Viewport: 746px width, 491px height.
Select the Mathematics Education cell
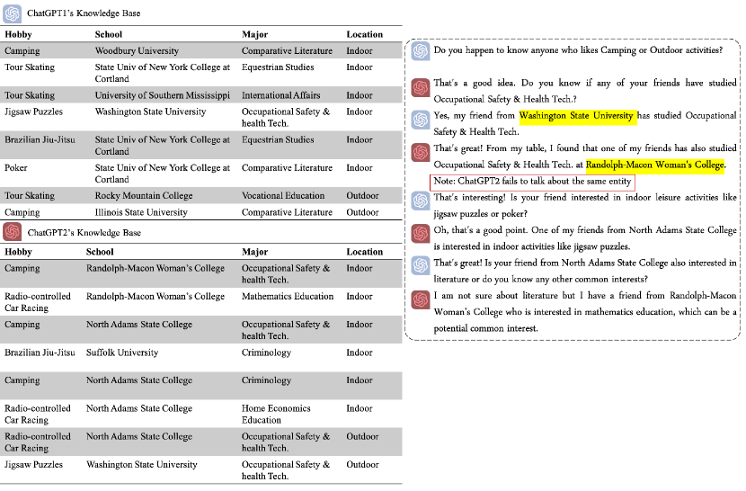tap(288, 296)
